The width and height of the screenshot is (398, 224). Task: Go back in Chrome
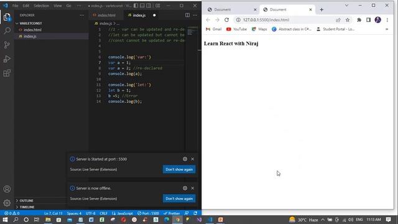pyautogui.click(x=208, y=20)
